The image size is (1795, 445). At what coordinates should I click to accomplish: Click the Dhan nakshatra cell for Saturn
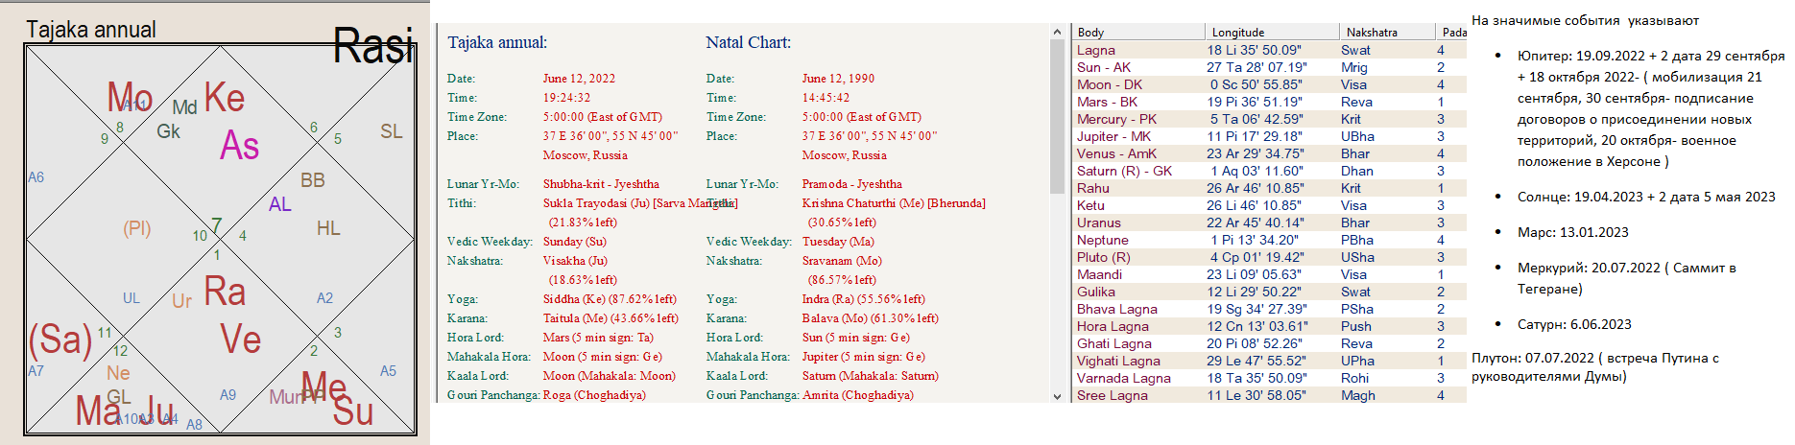pyautogui.click(x=1357, y=171)
